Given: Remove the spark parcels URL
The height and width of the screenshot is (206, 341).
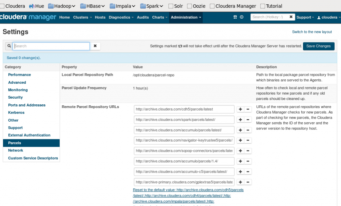Looking at the screenshot, I should coord(248,120).
